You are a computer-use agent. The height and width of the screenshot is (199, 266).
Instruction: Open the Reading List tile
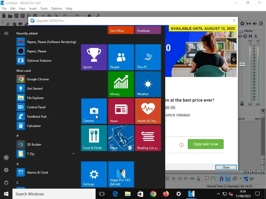pyautogui.click(x=148, y=138)
